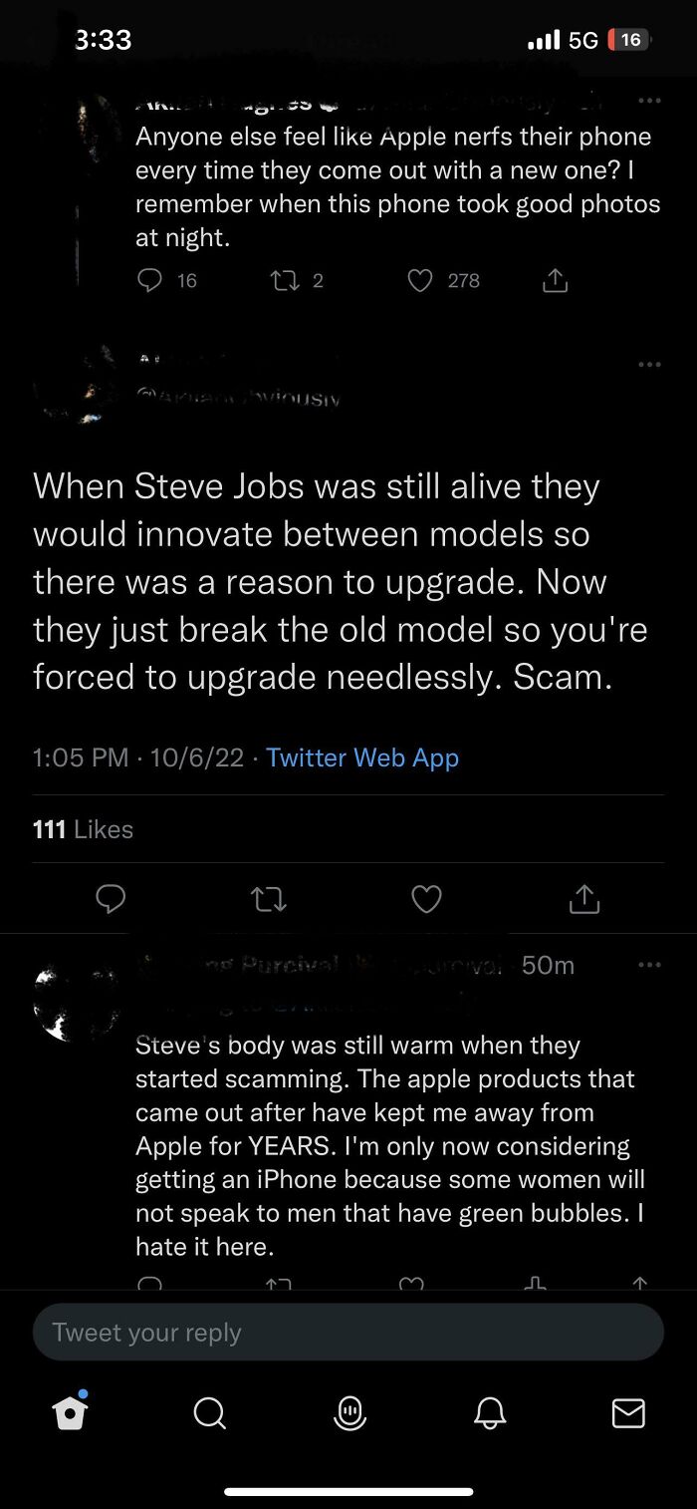Reply to the Steve Jobs tweet
Viewport: 697px width, 1509px height.
111,899
